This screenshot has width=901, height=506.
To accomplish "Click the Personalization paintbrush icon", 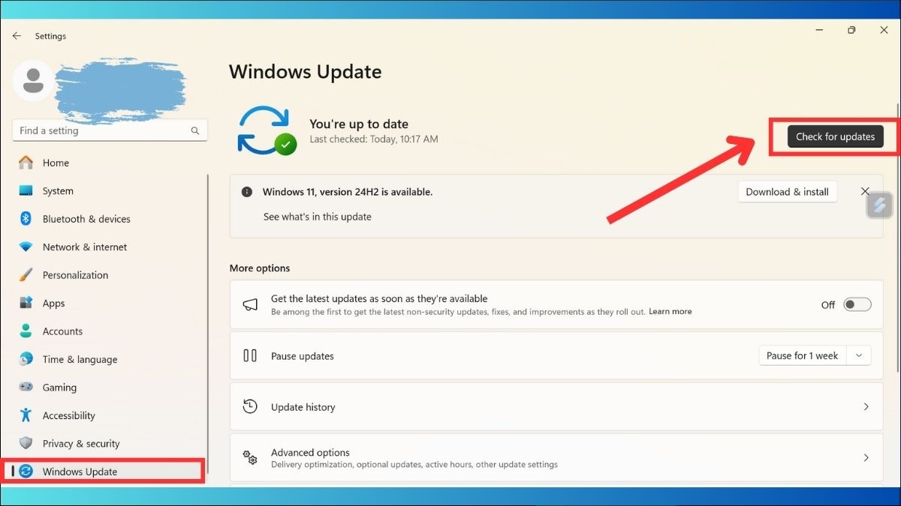I will click(x=26, y=275).
